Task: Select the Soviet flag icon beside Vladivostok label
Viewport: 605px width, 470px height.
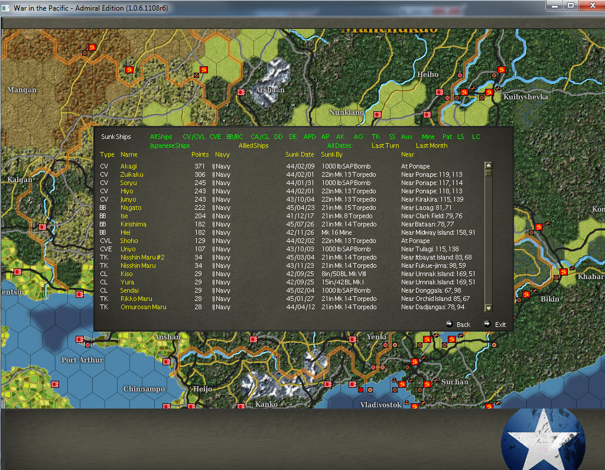Action: pos(414,406)
